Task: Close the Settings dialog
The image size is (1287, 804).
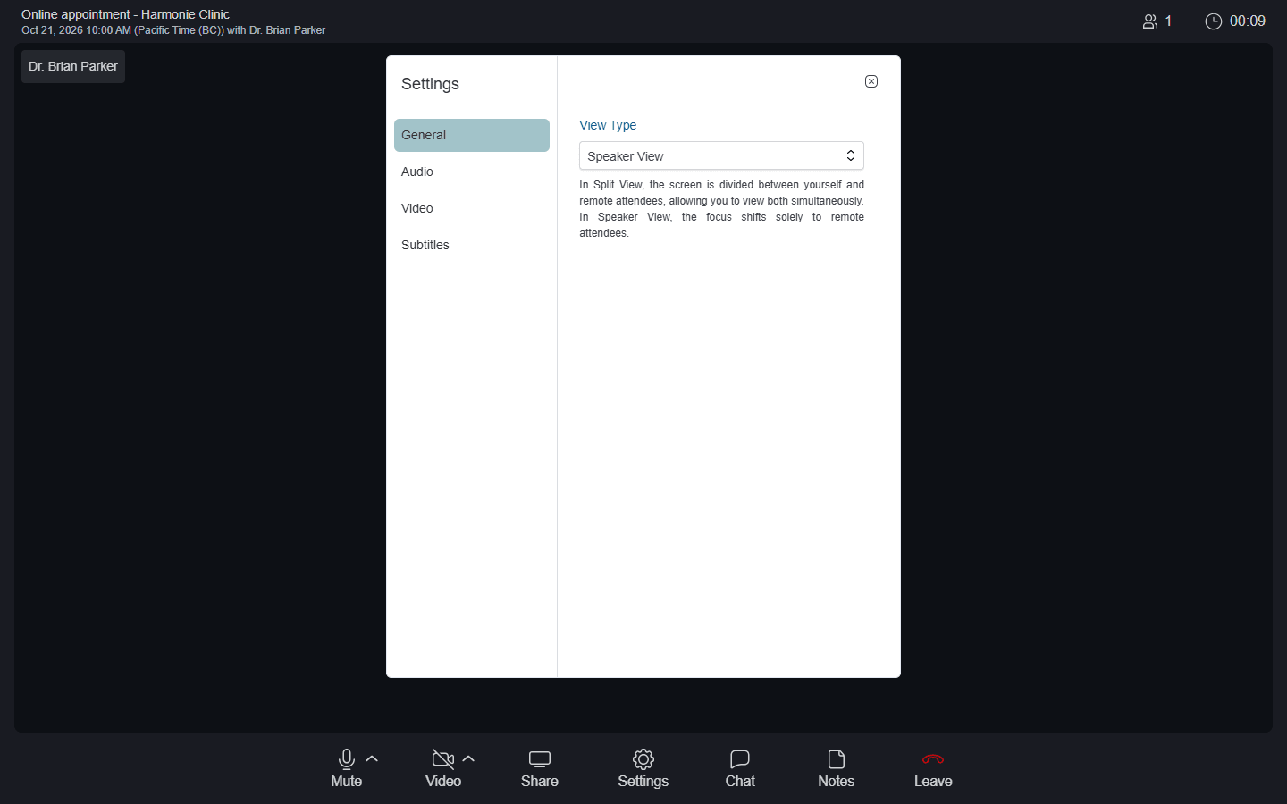Action: 871,81
